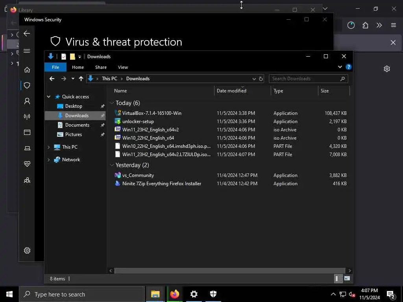This screenshot has height=302, width=403.
Task: Customize Quick Access Toolbar dropdown
Action: [79, 57]
